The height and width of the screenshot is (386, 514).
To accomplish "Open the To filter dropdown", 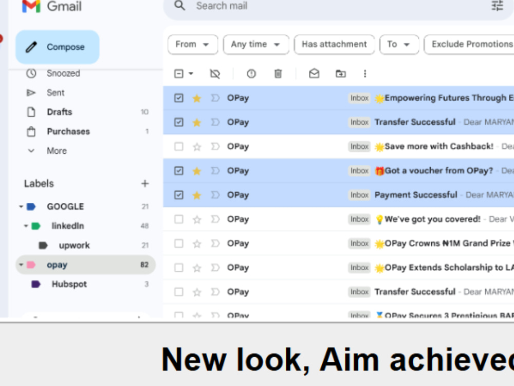I will coord(399,44).
